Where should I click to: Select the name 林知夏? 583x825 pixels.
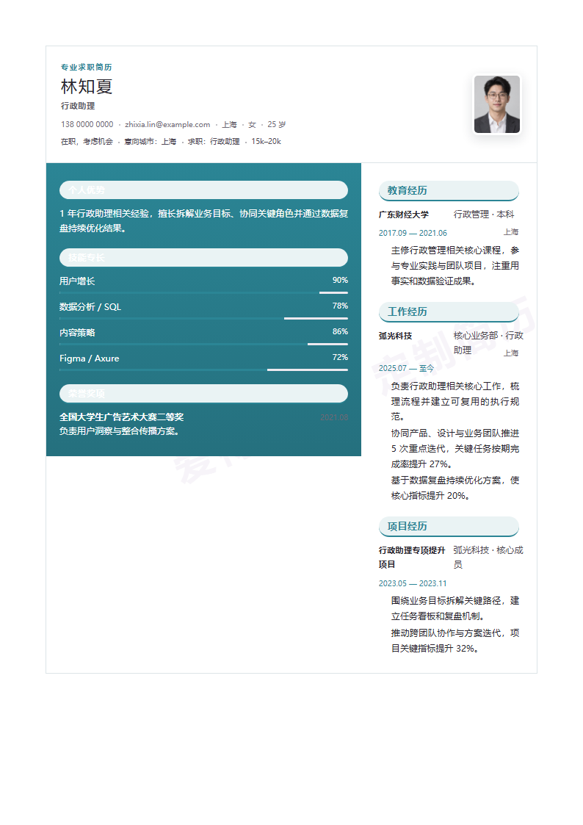[87, 86]
